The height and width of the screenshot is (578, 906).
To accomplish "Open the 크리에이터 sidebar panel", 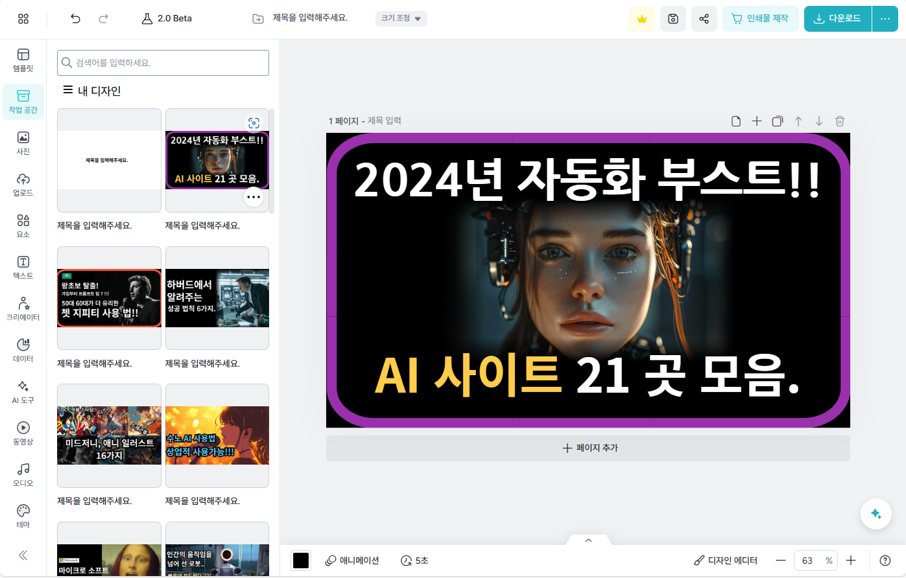I will pos(23,309).
